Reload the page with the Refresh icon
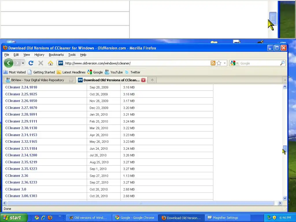Screen dimensions: 296x222 (x=31, y=63)
